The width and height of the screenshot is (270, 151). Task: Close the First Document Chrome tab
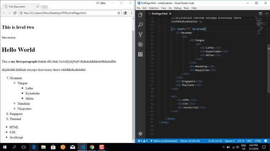click(38, 7)
